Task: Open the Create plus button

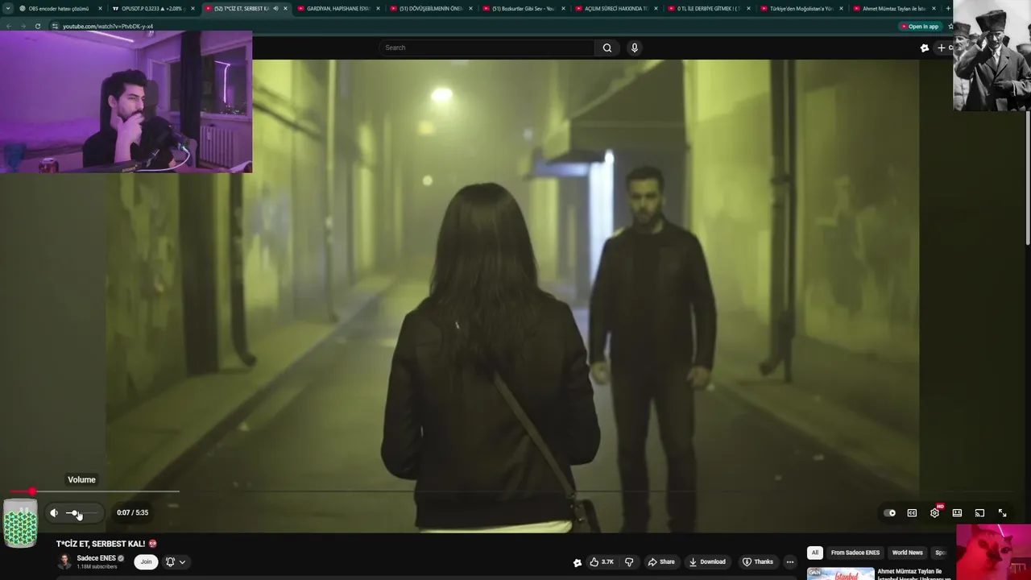Action: [x=942, y=48]
